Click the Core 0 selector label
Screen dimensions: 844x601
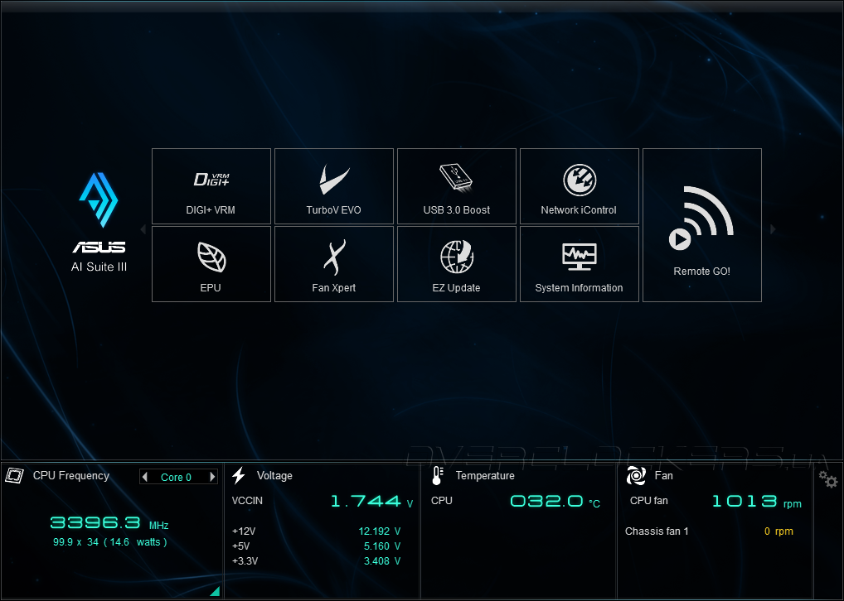176,478
